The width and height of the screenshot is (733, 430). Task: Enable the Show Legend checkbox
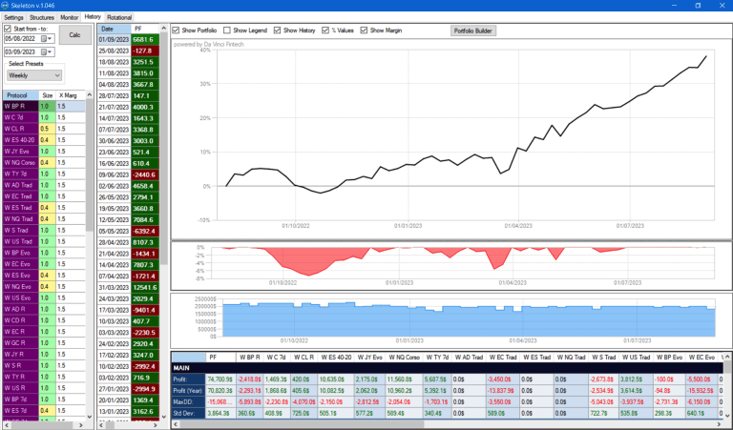point(227,31)
